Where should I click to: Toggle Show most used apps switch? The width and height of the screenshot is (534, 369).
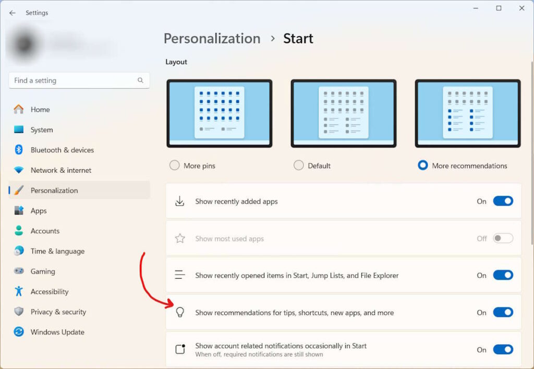tap(503, 238)
